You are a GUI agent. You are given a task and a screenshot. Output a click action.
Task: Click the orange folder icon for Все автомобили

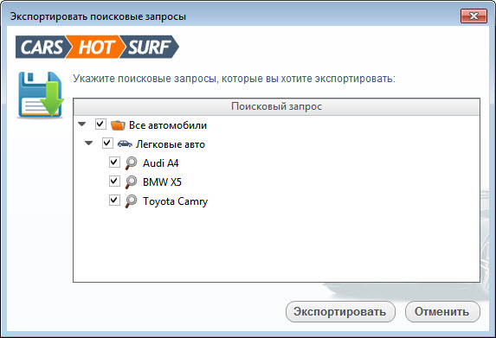(118, 125)
